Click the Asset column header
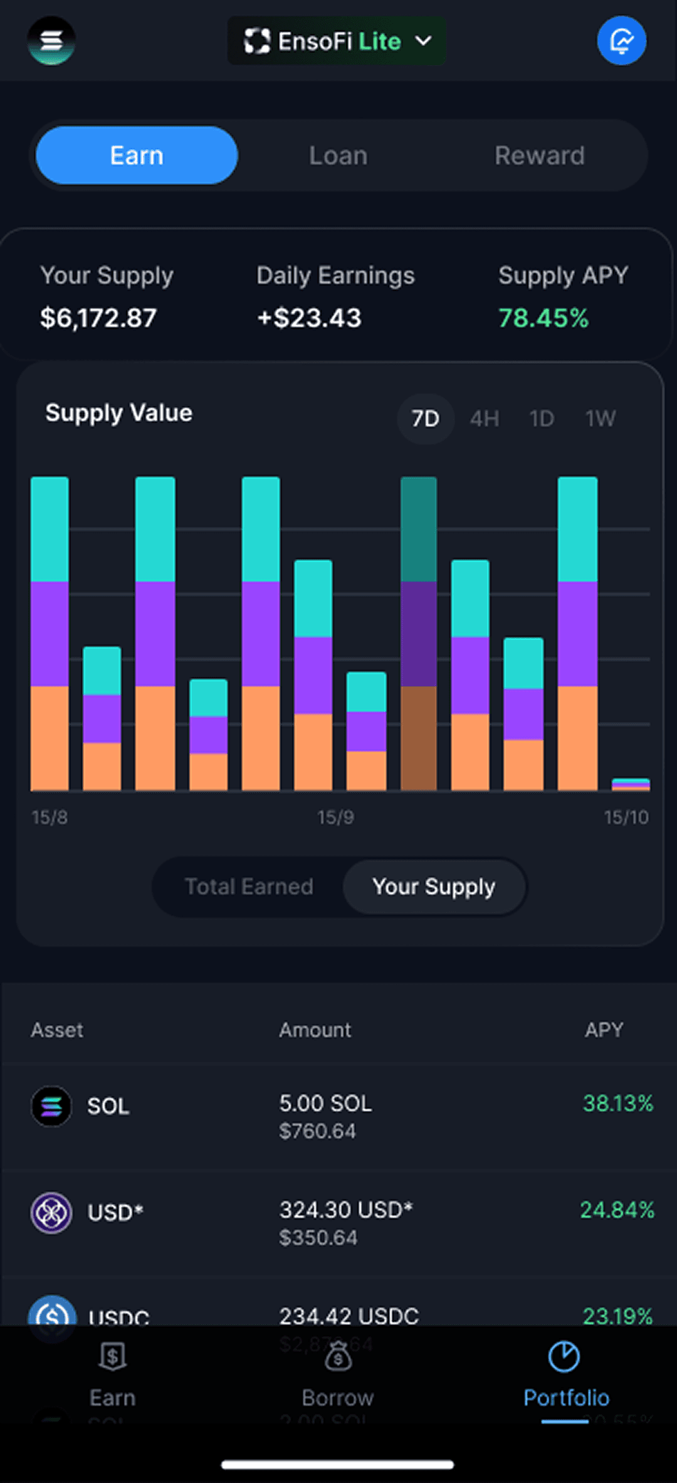 tap(57, 1030)
